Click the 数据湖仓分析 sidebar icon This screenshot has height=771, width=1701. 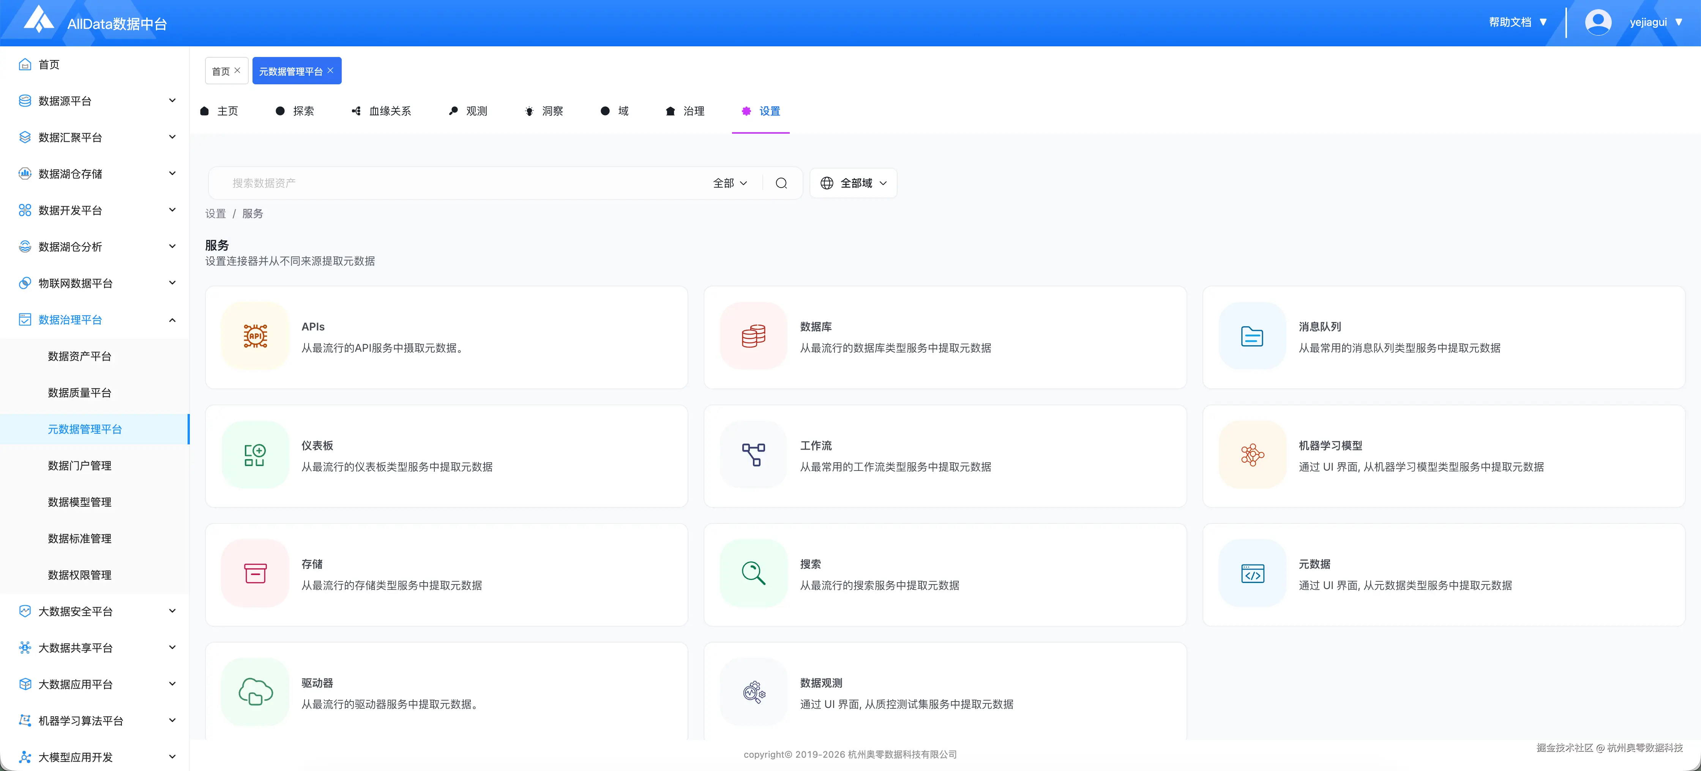(25, 246)
